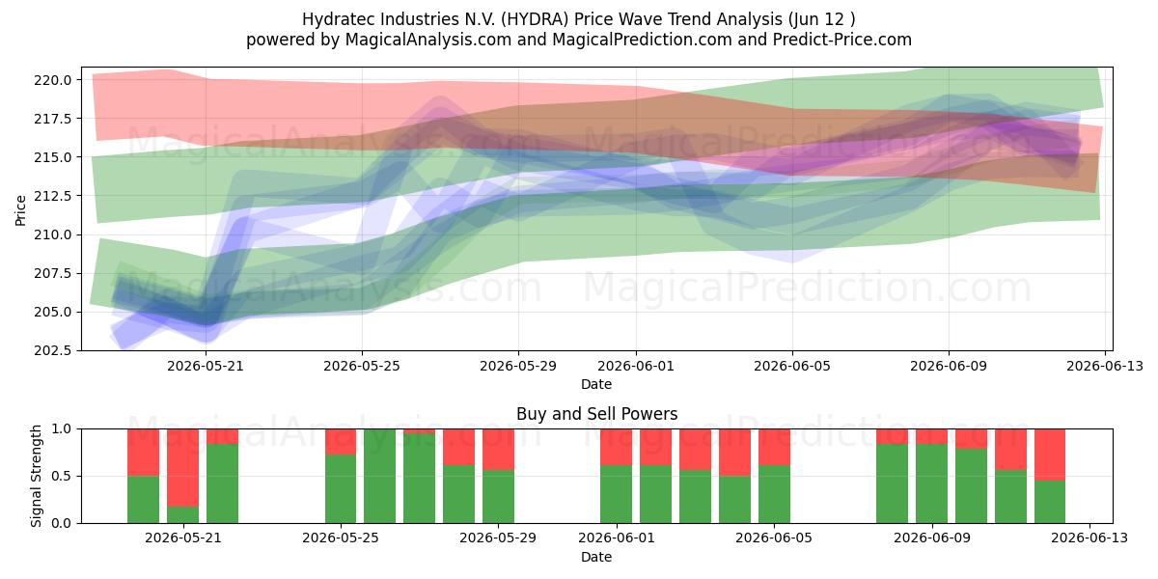1158x579 pixels.
Task: Click 2026-05-21 on the Buy and Sell Powers axis
Action: click(x=183, y=538)
